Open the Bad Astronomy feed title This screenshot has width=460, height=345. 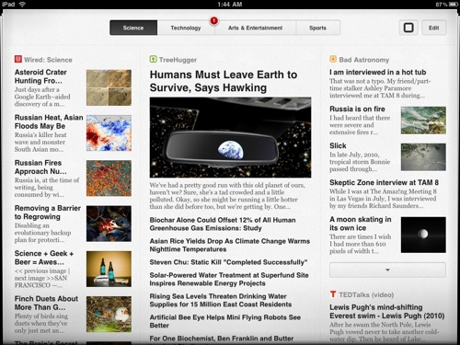[x=364, y=60]
